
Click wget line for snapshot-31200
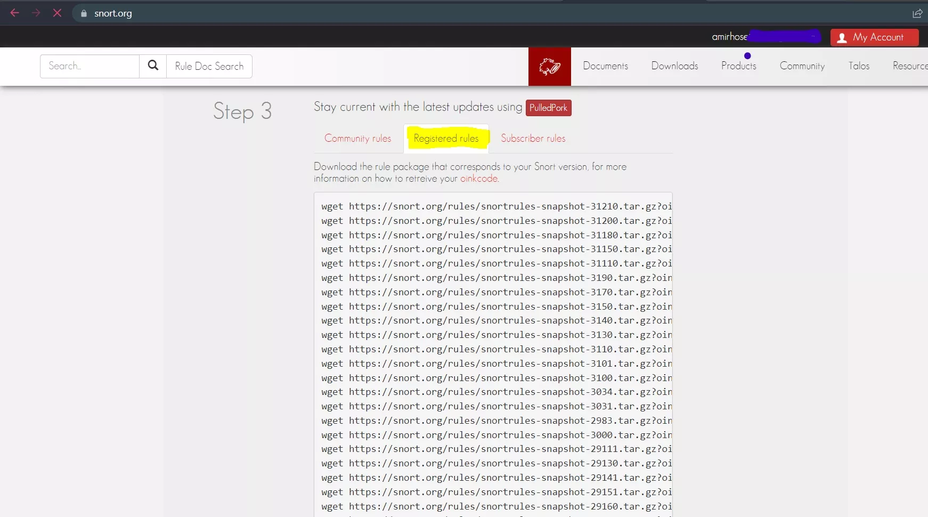[496, 221]
